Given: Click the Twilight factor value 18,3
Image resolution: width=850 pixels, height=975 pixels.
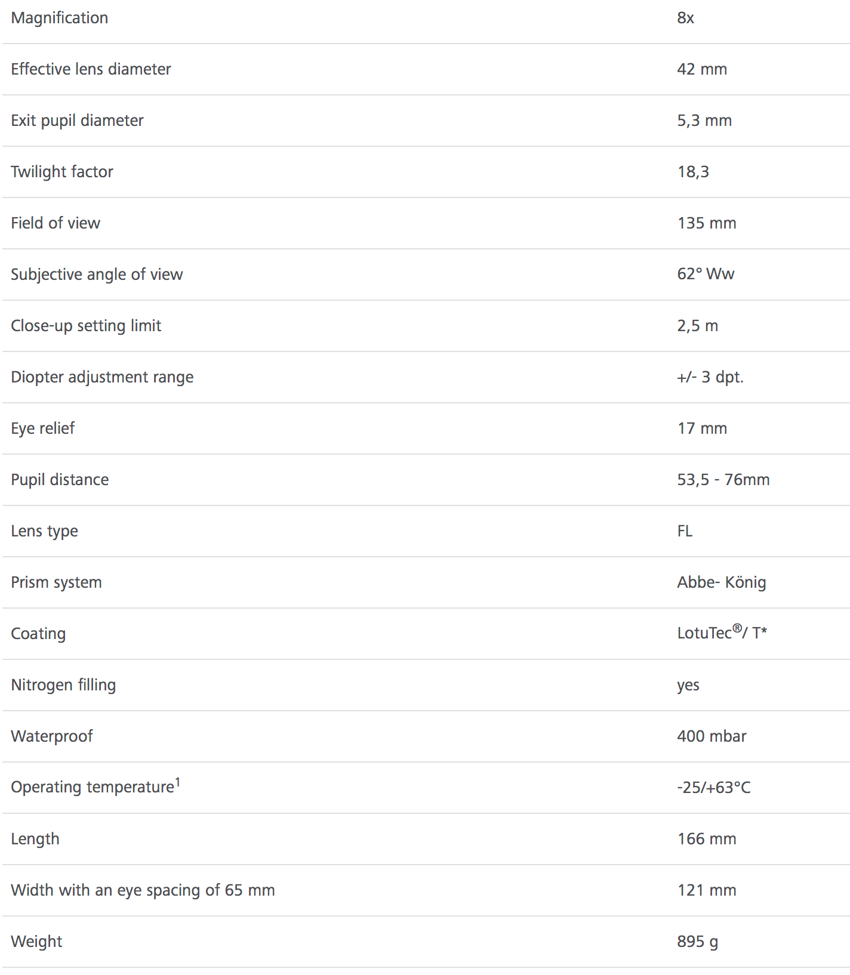Looking at the screenshot, I should pyautogui.click(x=693, y=172).
